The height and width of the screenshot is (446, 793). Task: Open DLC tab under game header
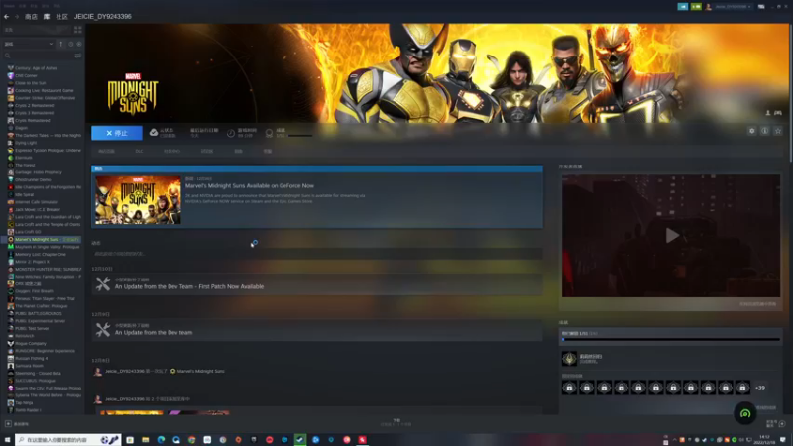click(139, 152)
